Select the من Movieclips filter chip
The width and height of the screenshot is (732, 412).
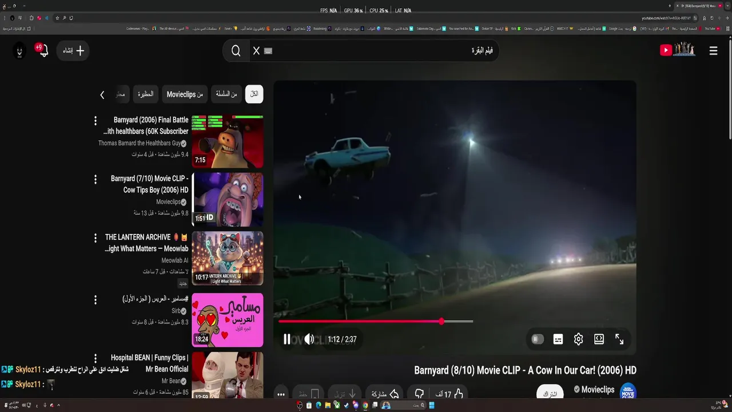185,94
